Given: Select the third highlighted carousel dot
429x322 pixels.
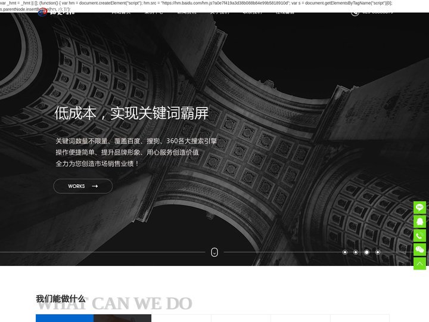Looking at the screenshot, I should pos(366,252).
